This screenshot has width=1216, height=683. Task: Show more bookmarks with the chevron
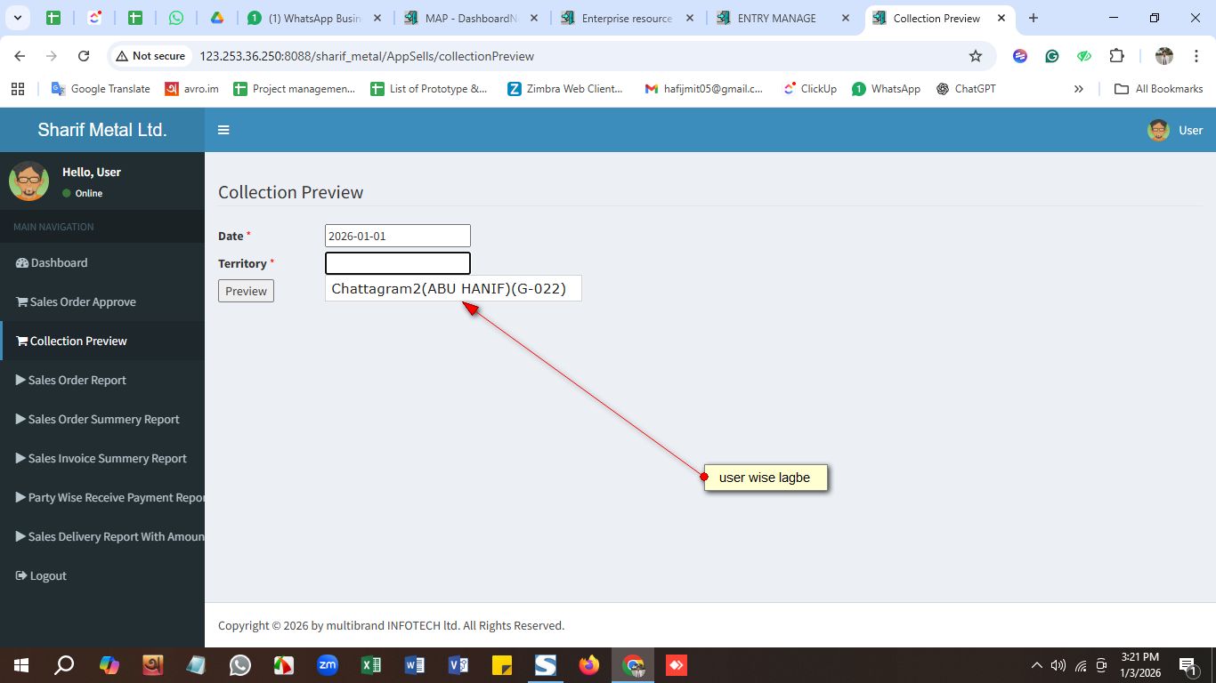pyautogui.click(x=1079, y=89)
